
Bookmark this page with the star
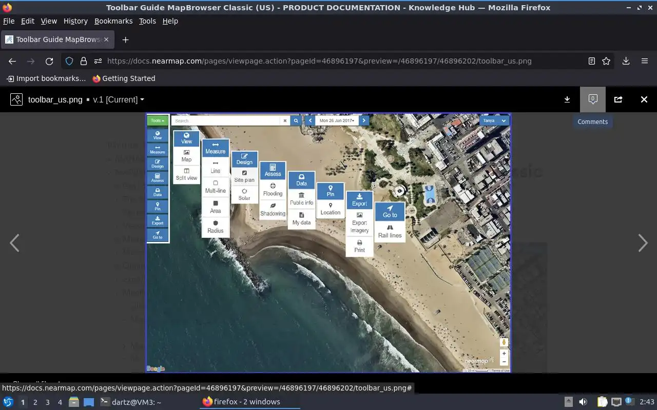606,61
